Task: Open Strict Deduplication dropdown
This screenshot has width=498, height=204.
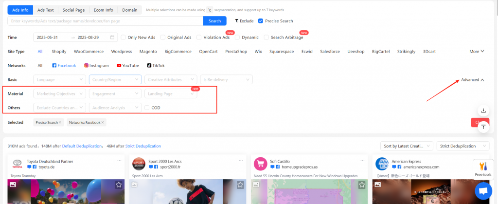Action: pos(463,146)
